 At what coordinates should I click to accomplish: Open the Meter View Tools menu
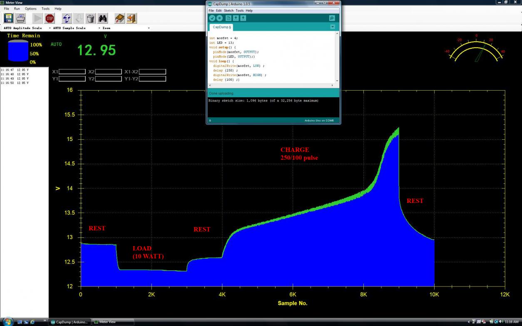pyautogui.click(x=46, y=8)
